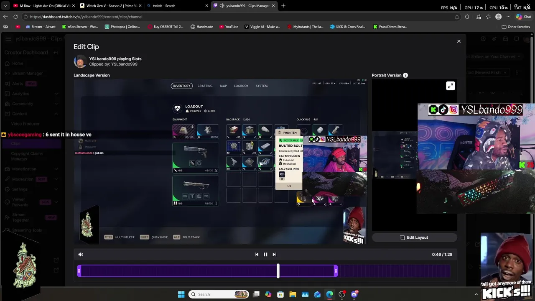Click the untrimmed timeline region past the end handle
This screenshot has height=301, width=535.
394,272
